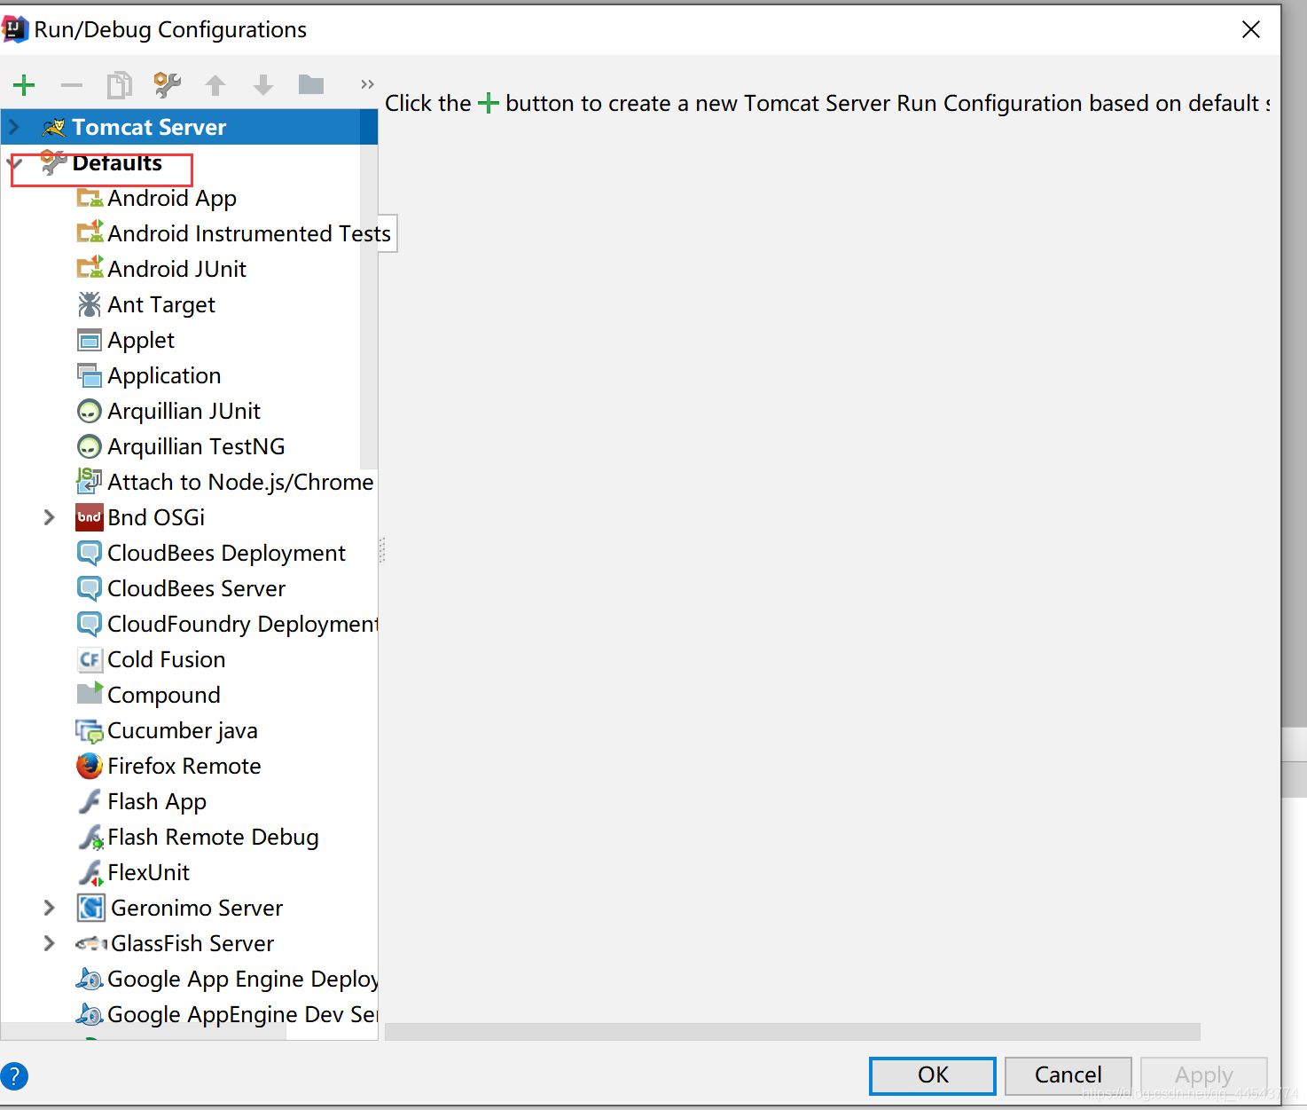Click the Cold Fusion CF icon
The width and height of the screenshot is (1307, 1110).
tap(90, 659)
